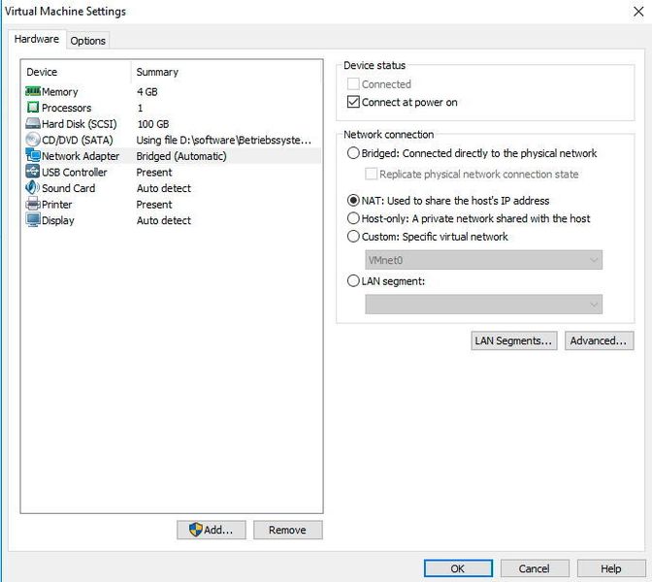652x582 pixels.
Task: Click the Processors chip icon
Action: [x=33, y=108]
